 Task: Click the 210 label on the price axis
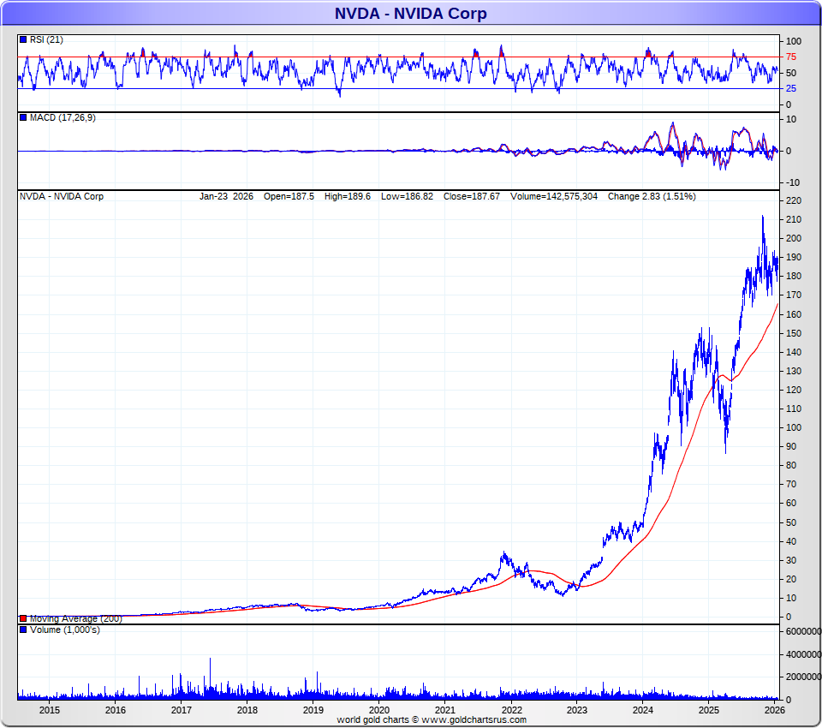[794, 220]
